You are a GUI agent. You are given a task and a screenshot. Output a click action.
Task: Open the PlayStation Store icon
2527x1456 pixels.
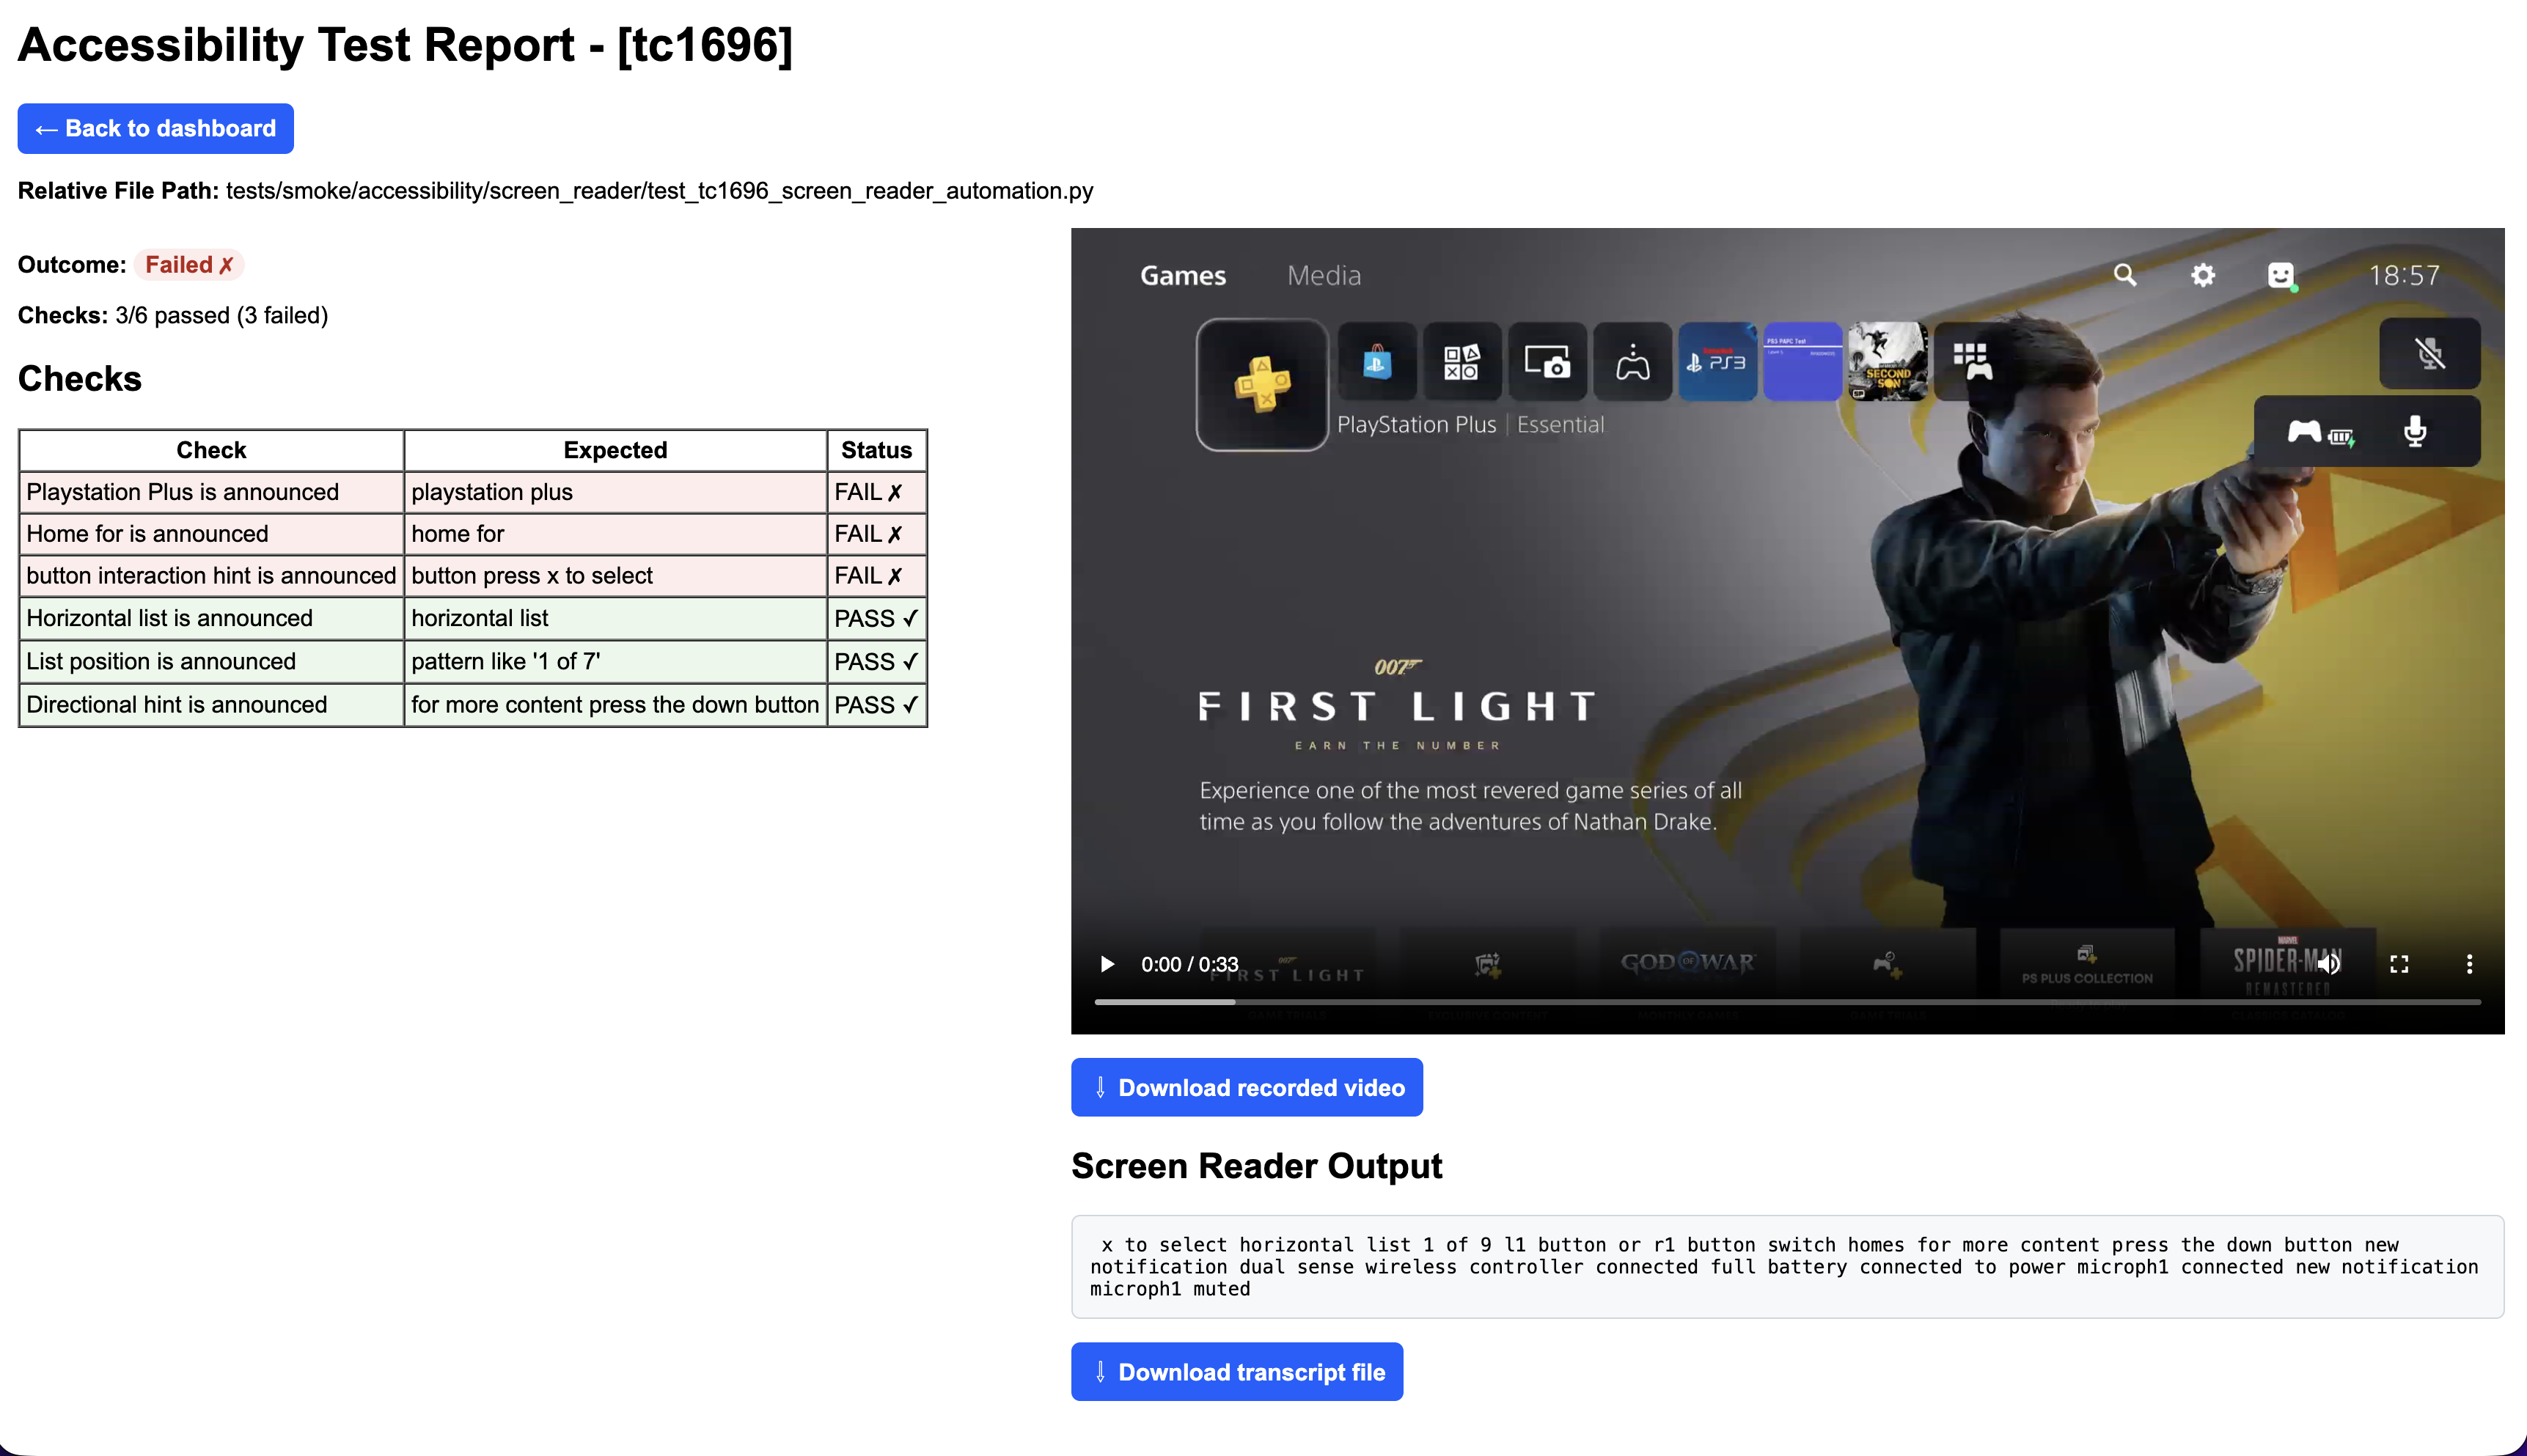1377,361
